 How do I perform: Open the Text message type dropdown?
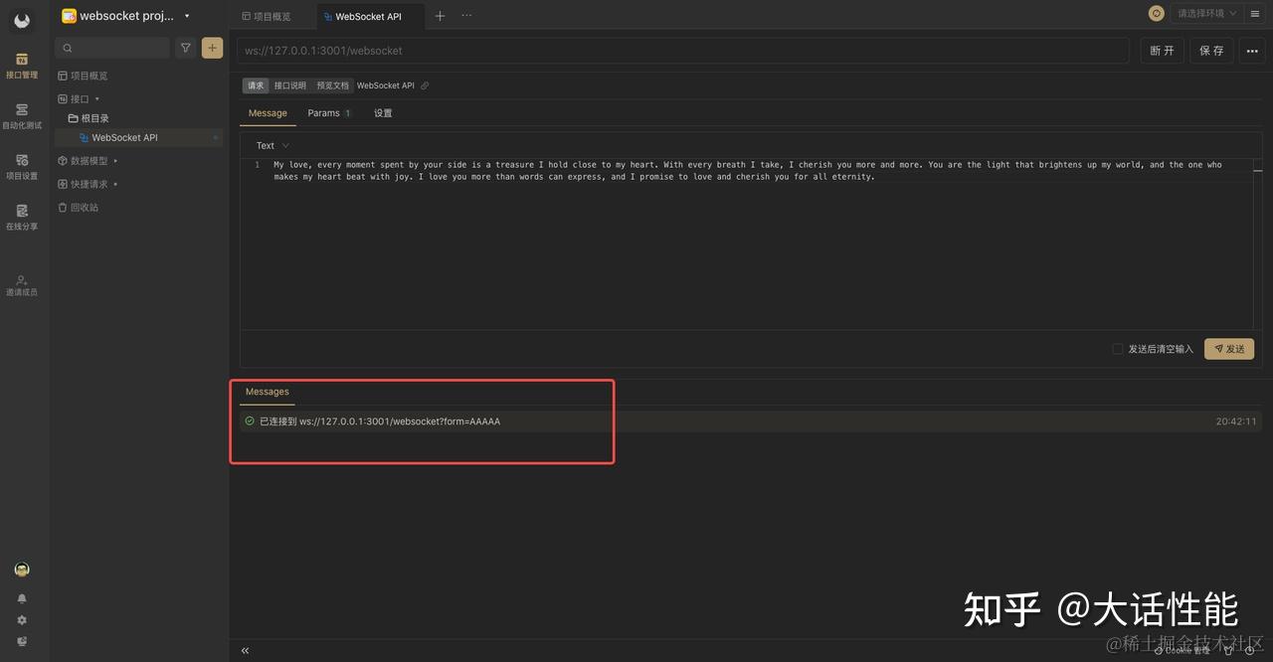[x=270, y=144]
